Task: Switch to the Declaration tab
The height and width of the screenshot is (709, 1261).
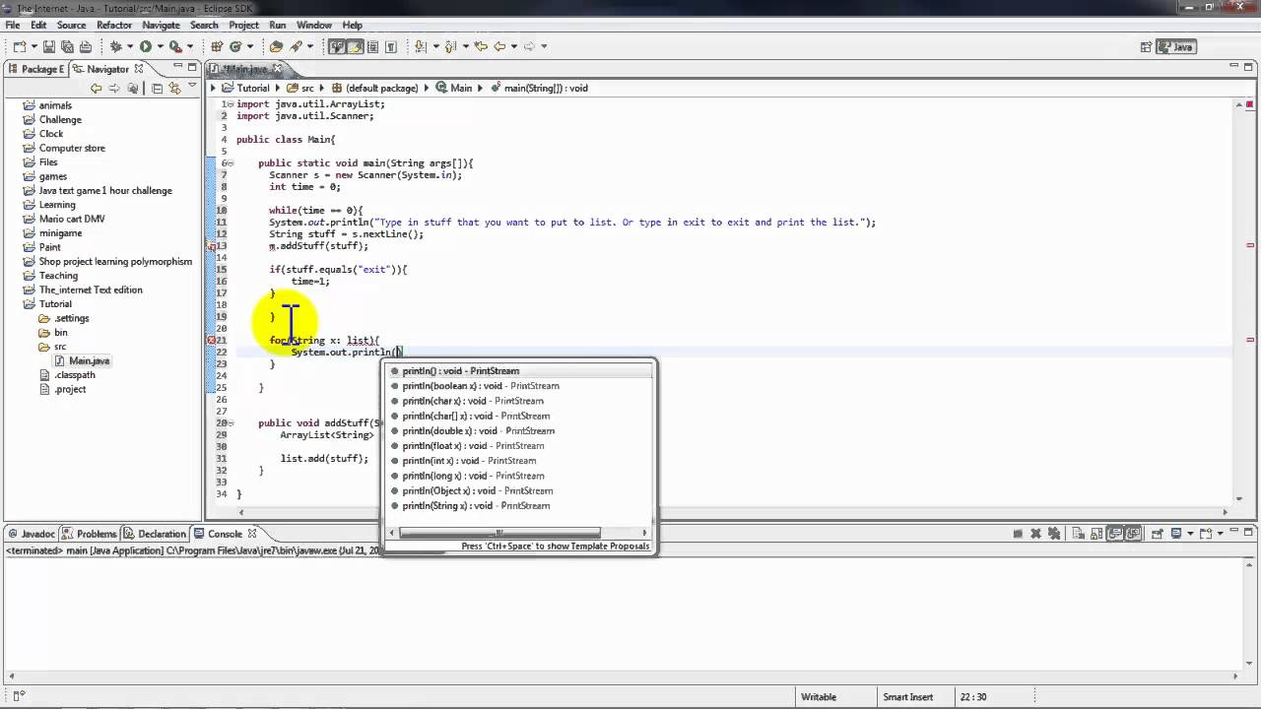Action: click(156, 534)
